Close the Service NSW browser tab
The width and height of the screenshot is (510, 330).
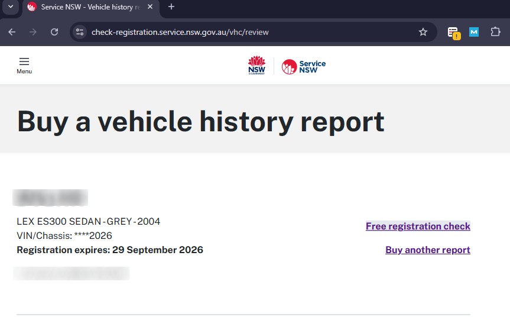149,7
